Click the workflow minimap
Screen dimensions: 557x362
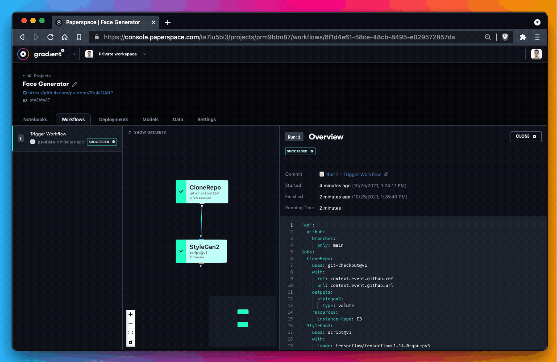pos(243,321)
